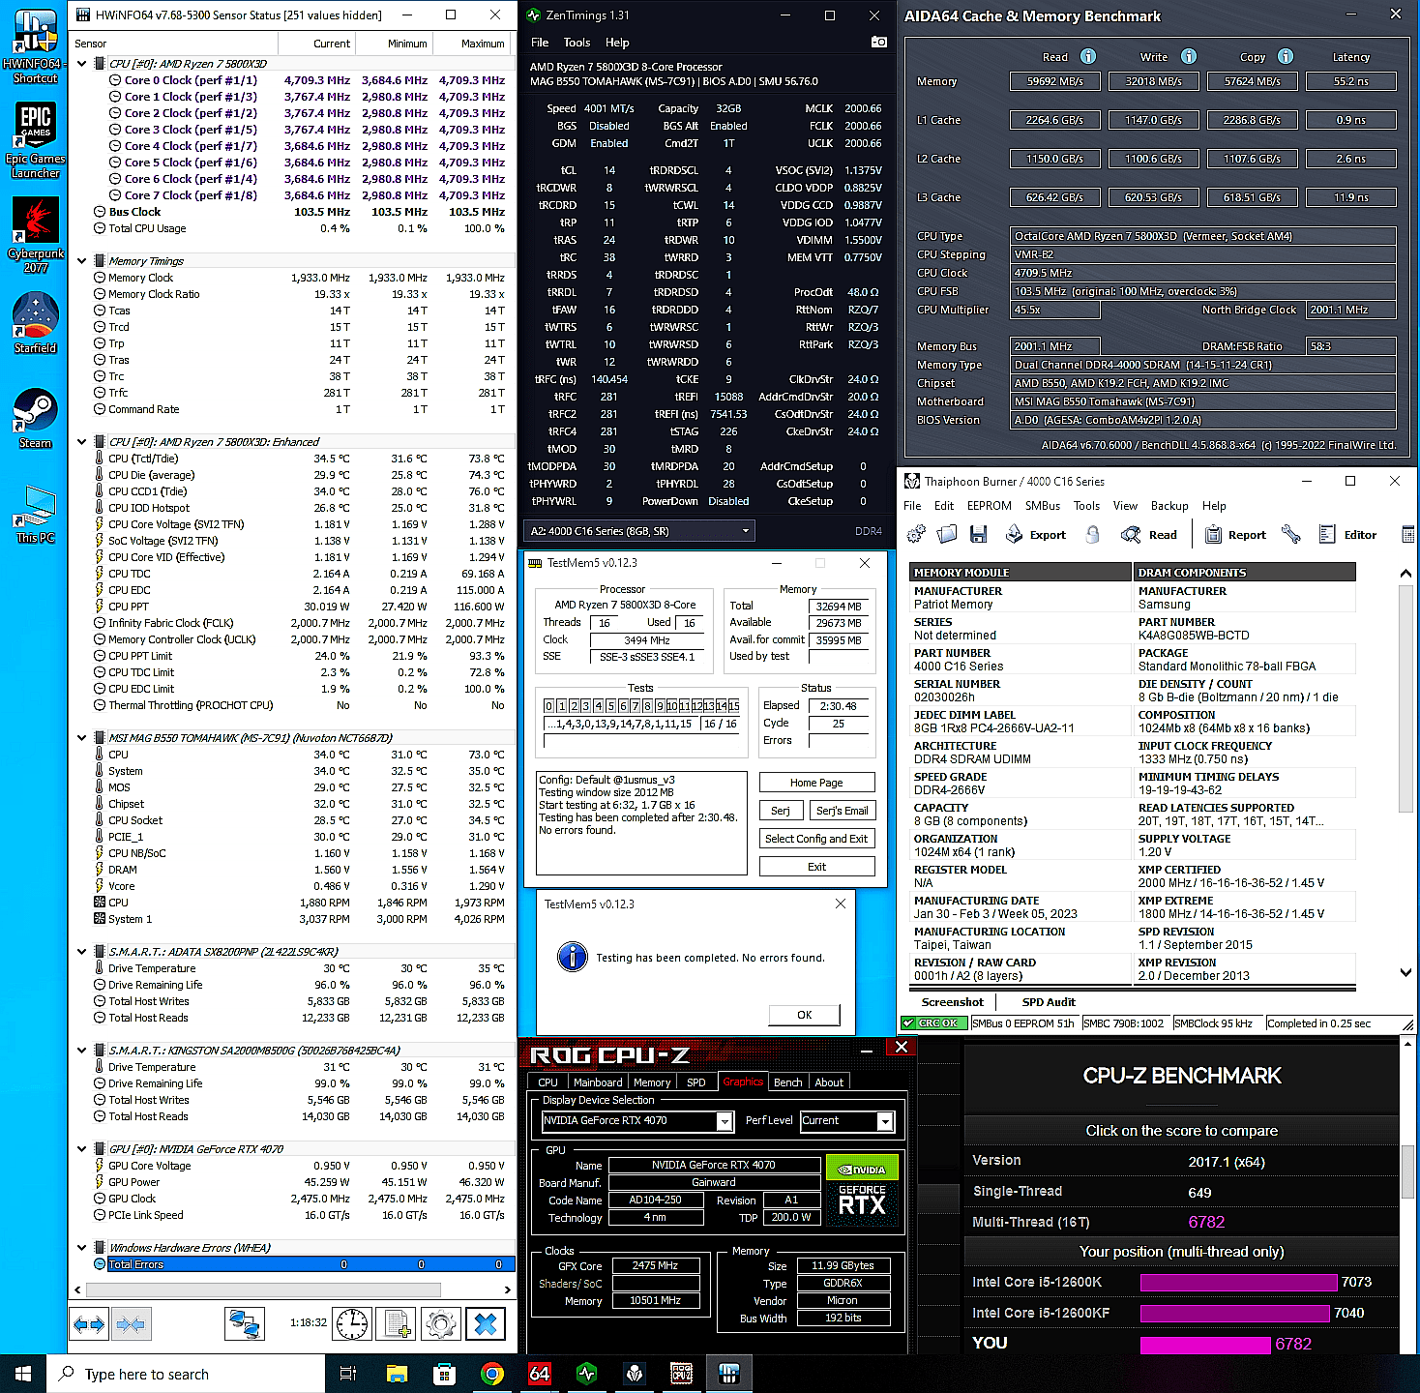Reset HWiNFO min/max with clock icon
Image resolution: width=1420 pixels, height=1393 pixels.
tap(351, 1324)
